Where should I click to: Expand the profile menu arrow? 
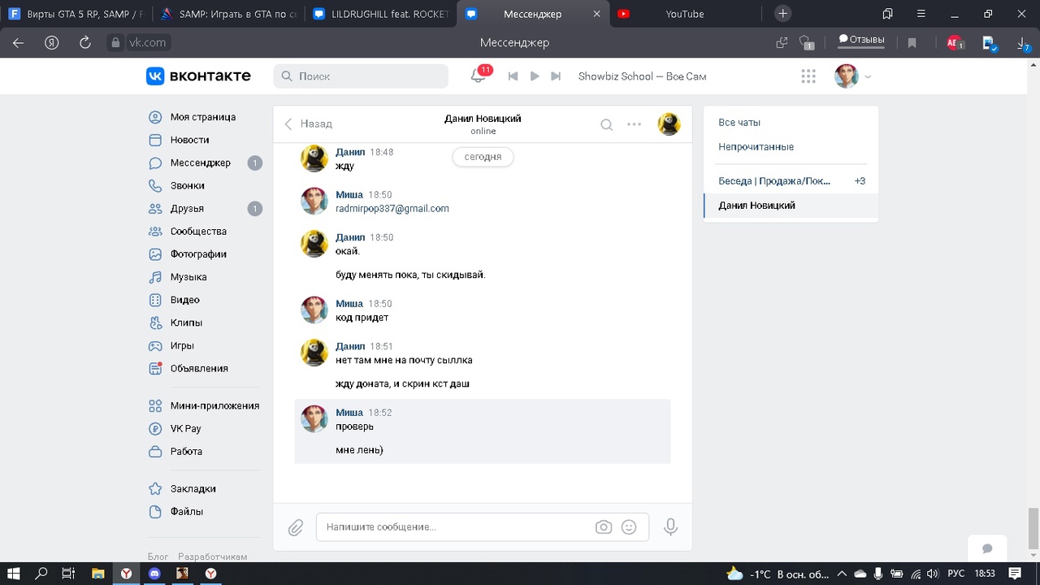point(868,77)
